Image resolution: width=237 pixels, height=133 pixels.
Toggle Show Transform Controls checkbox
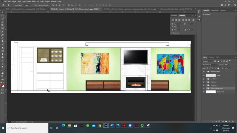click(34, 5)
